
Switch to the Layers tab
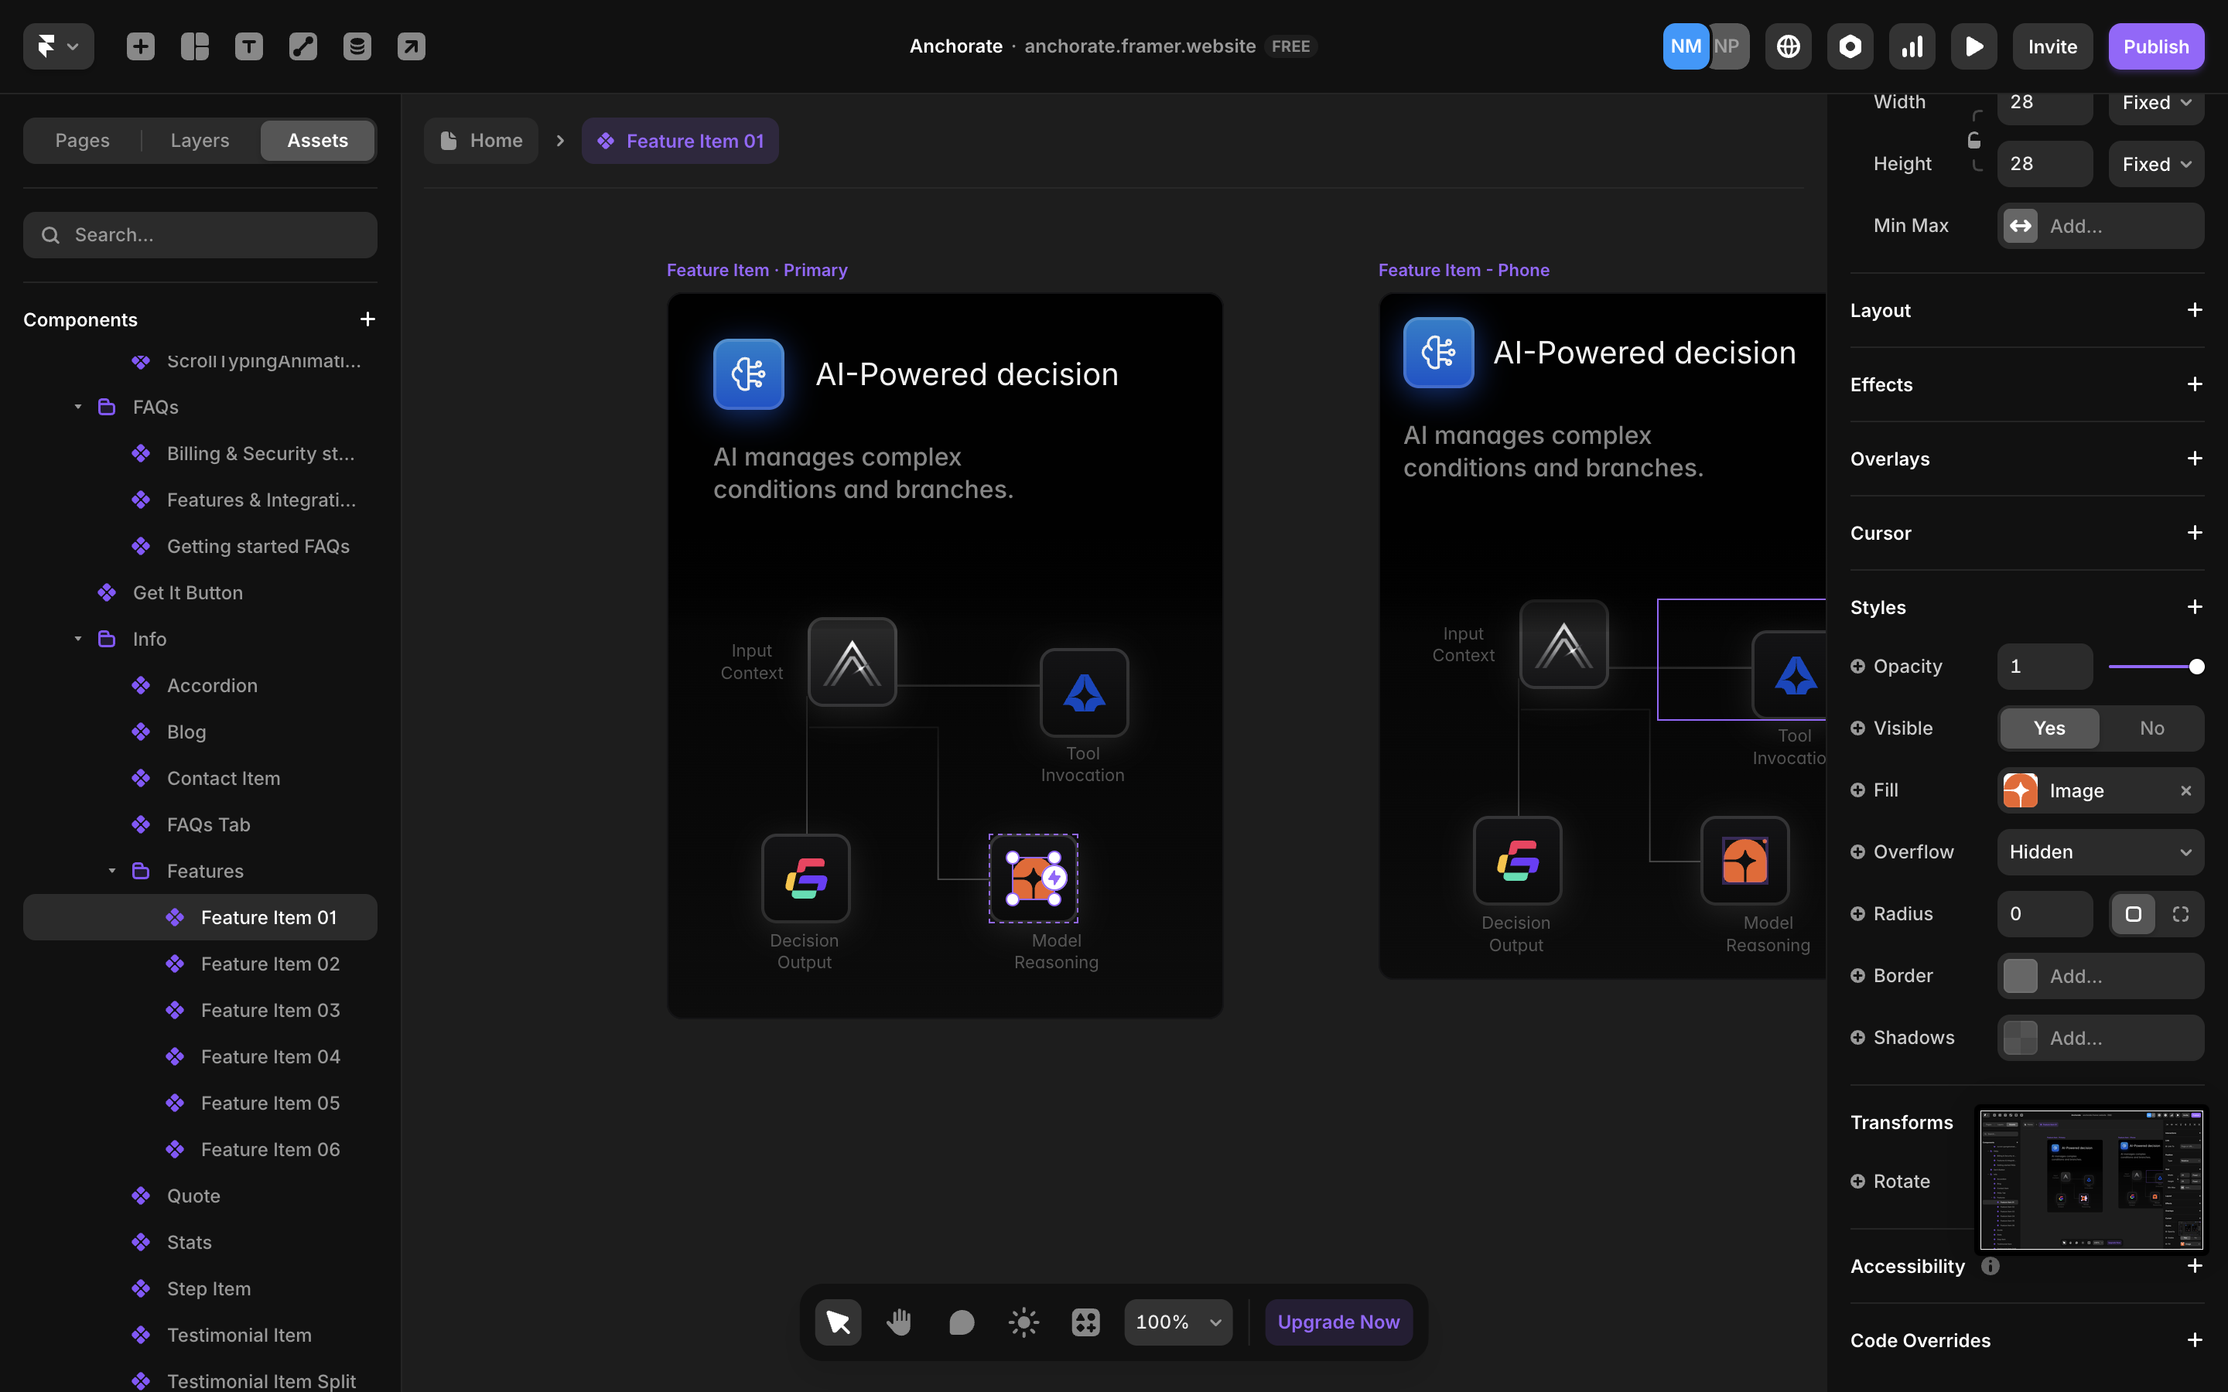200,141
